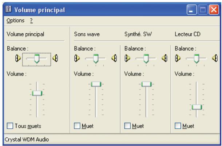
Task: Enable the Tous muets checkbox
Action: point(10,126)
